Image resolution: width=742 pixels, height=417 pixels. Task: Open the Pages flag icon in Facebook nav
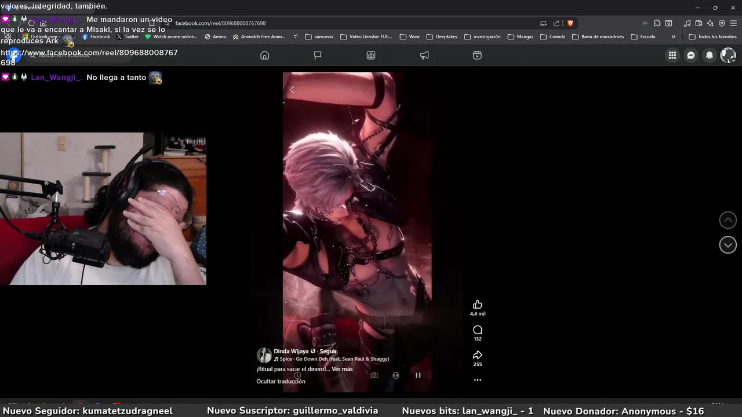318,55
